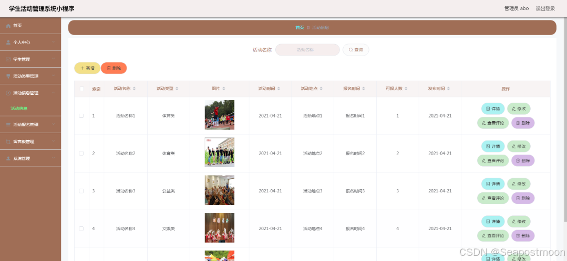This screenshot has width=567, height=261.
Task: Click the sort arrows in the 活动类型 column header
Action: pyautogui.click(x=177, y=89)
